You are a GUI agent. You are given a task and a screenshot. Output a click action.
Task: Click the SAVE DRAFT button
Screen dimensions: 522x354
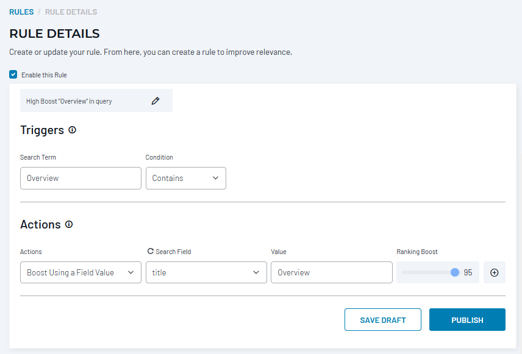click(383, 320)
